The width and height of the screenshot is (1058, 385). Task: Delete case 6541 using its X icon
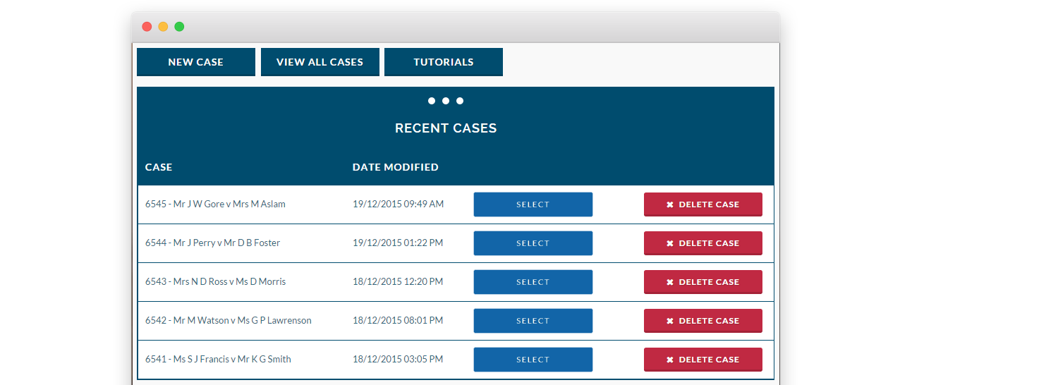(670, 360)
